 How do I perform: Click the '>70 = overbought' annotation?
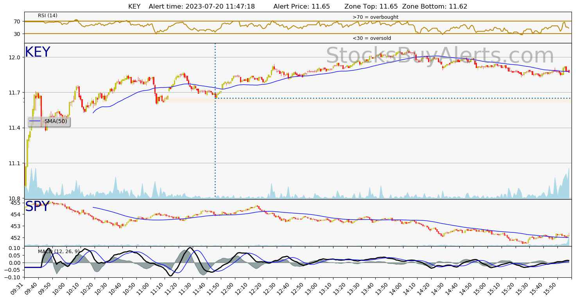(x=375, y=17)
